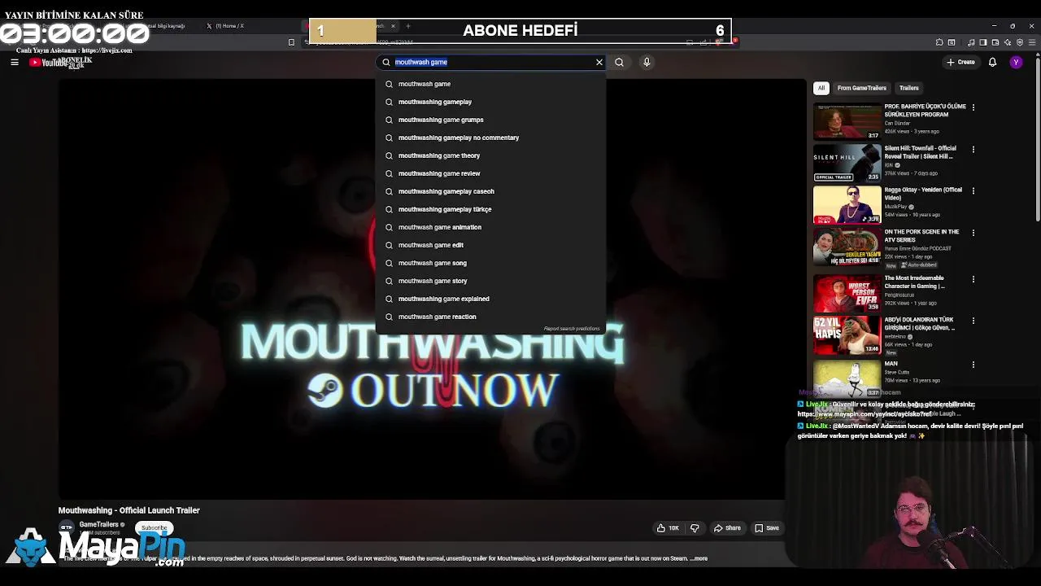The image size is (1041, 586).
Task: Open the mayapin.com donation link in chat
Action: click(x=864, y=414)
